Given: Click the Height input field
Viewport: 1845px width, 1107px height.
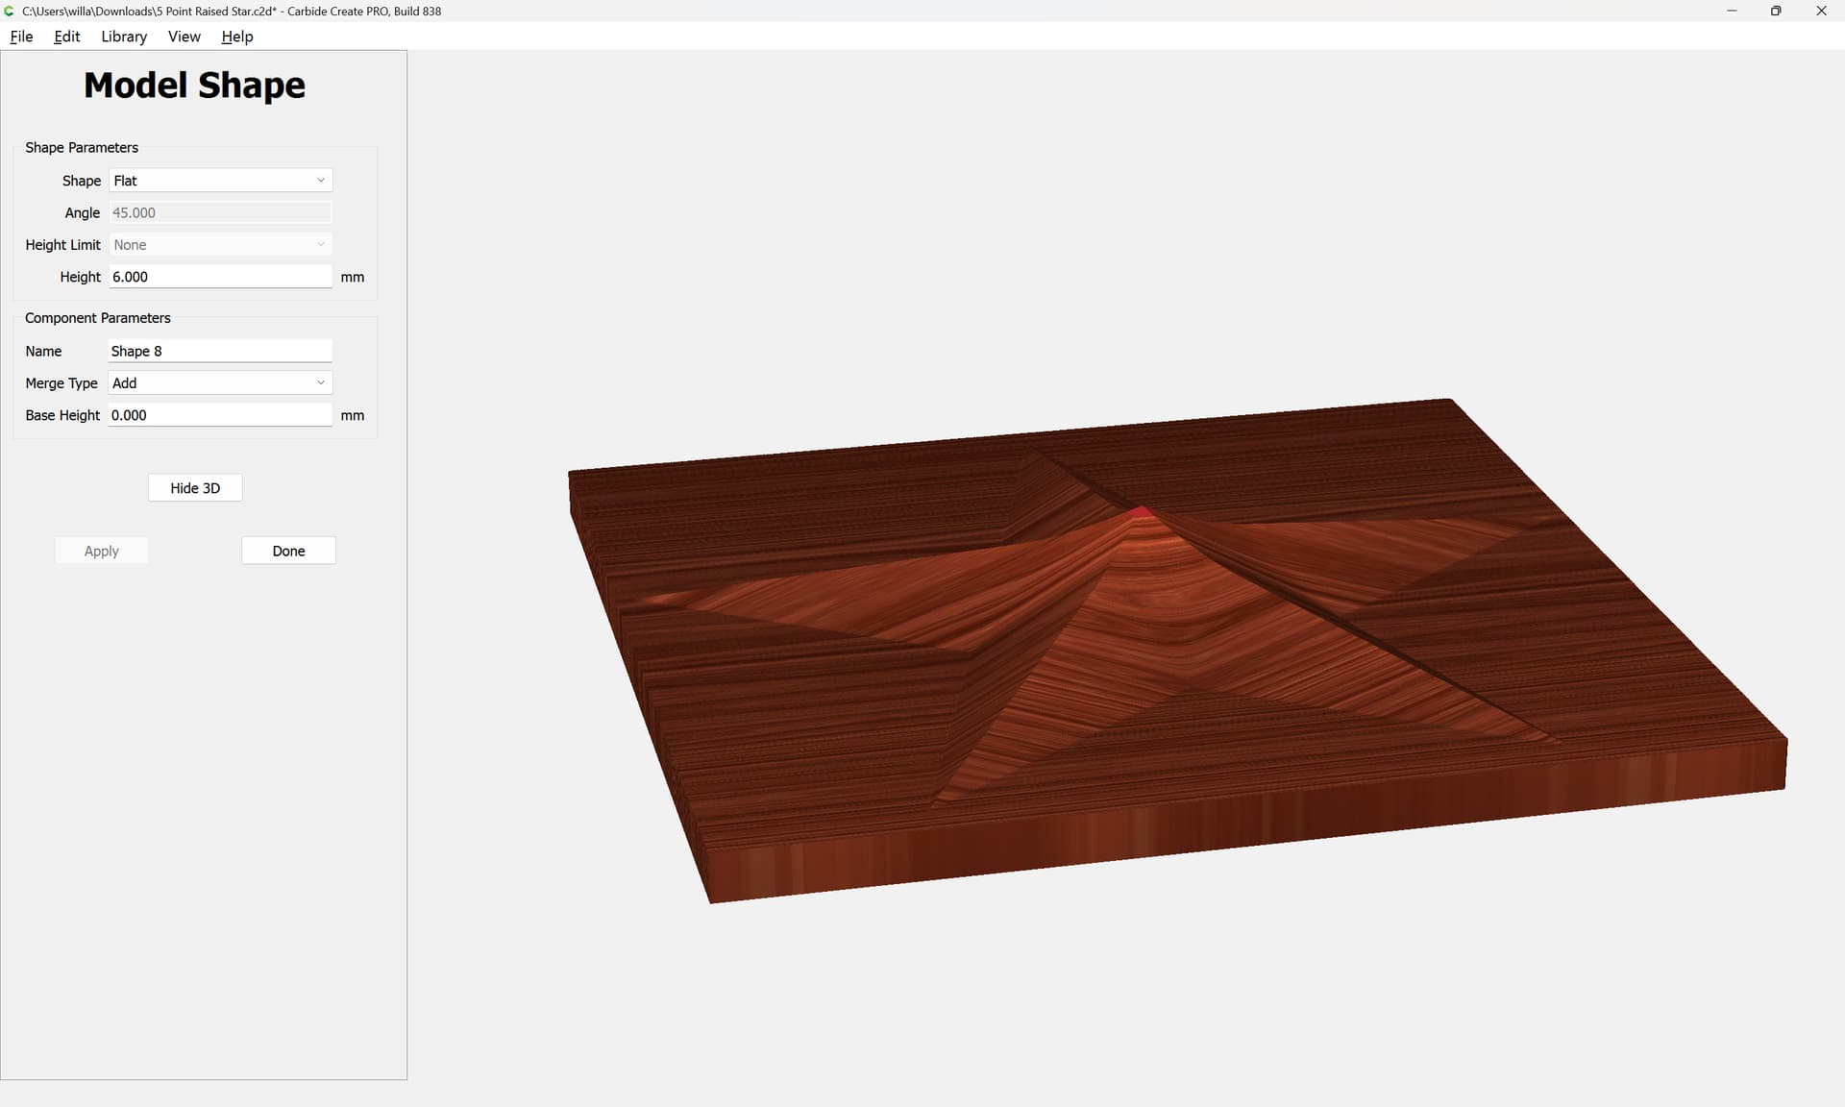Looking at the screenshot, I should point(220,277).
